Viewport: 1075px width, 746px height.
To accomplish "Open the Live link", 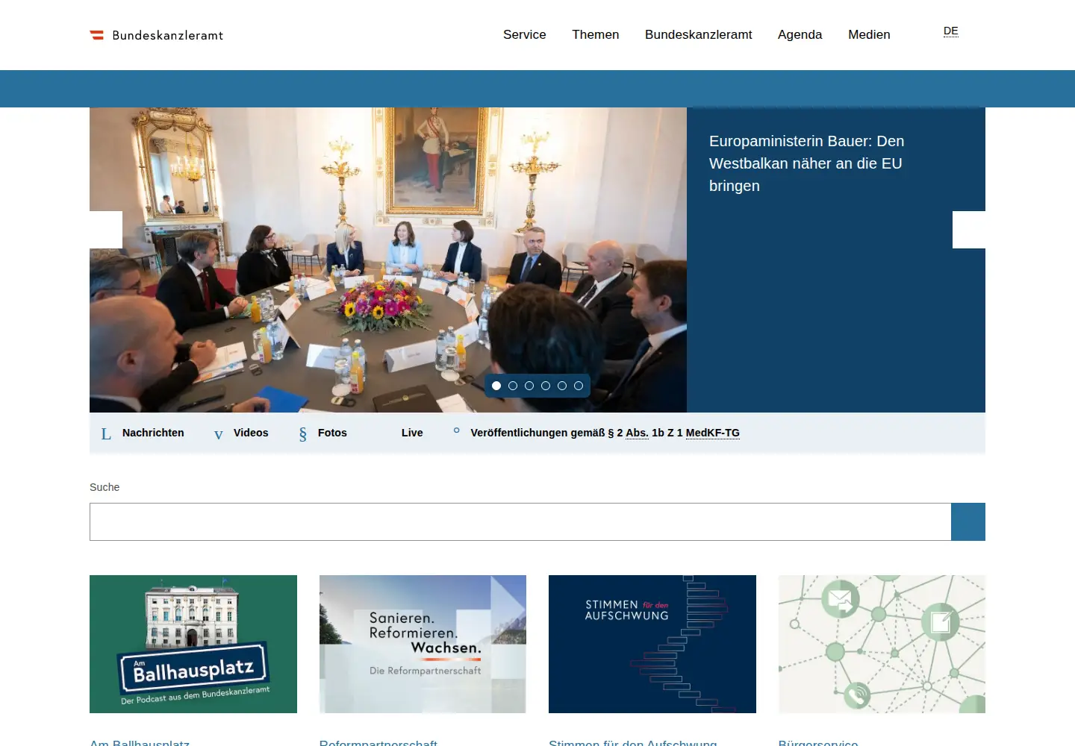I will [412, 433].
